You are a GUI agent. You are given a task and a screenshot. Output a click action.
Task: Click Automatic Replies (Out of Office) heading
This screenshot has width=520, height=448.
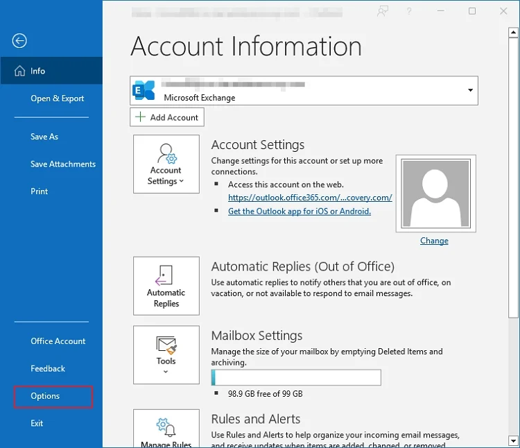click(x=303, y=266)
